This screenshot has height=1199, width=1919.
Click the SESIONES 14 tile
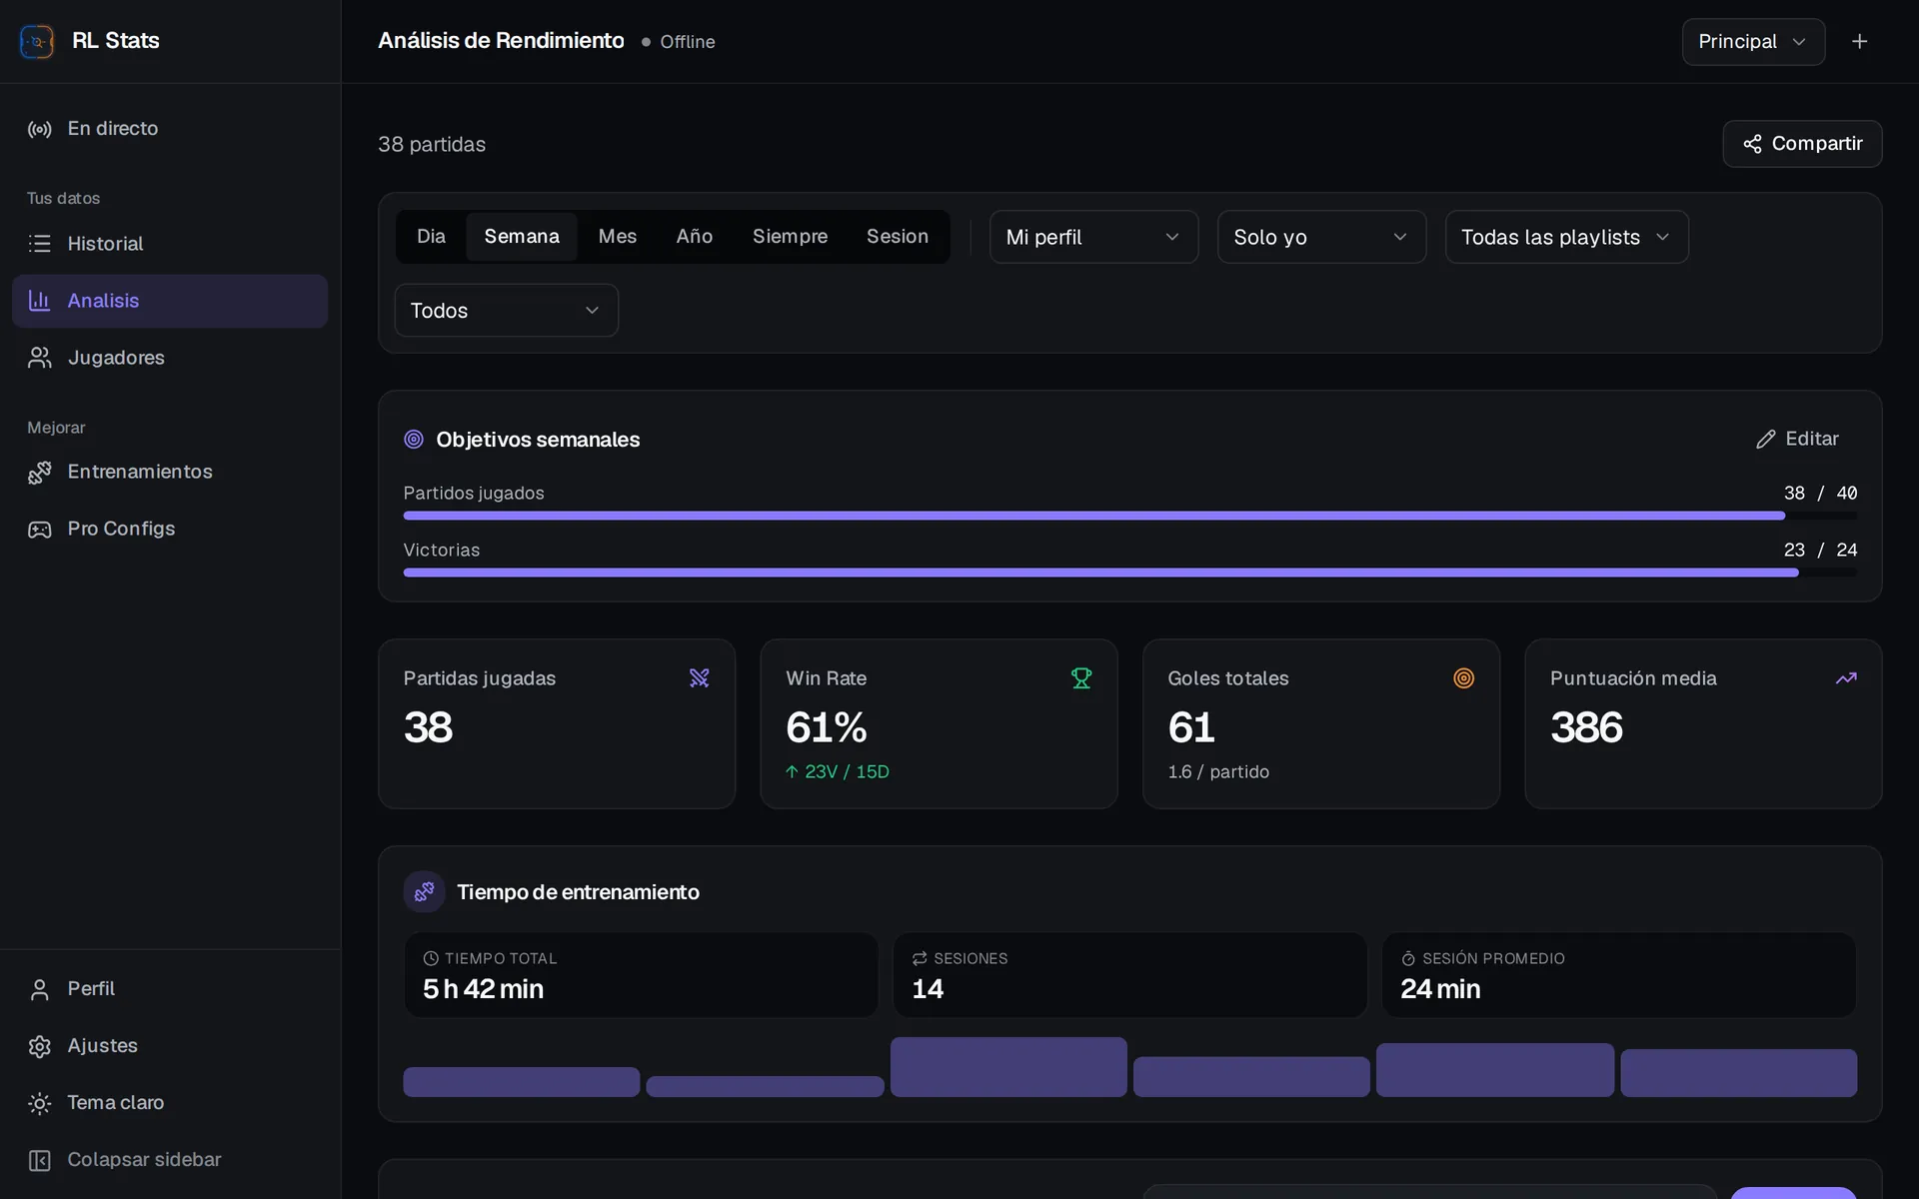point(1129,975)
